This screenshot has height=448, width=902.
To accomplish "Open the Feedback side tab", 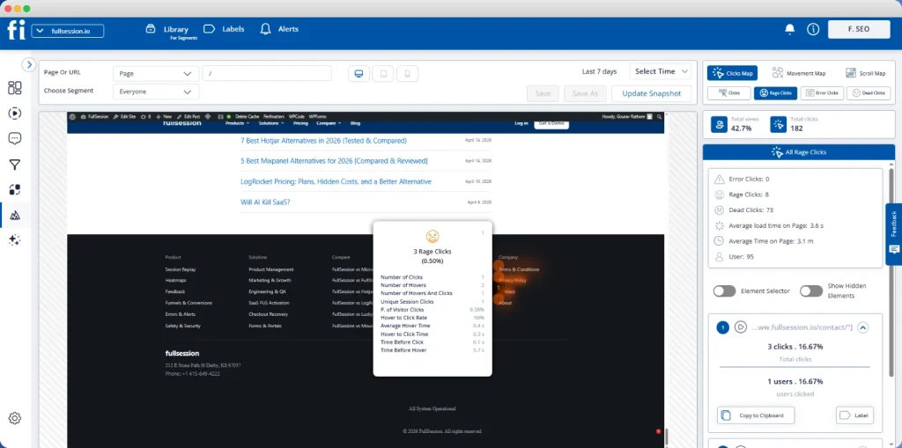I will (x=893, y=234).
